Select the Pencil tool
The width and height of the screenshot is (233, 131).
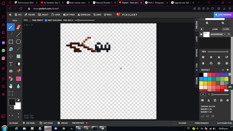11,27
